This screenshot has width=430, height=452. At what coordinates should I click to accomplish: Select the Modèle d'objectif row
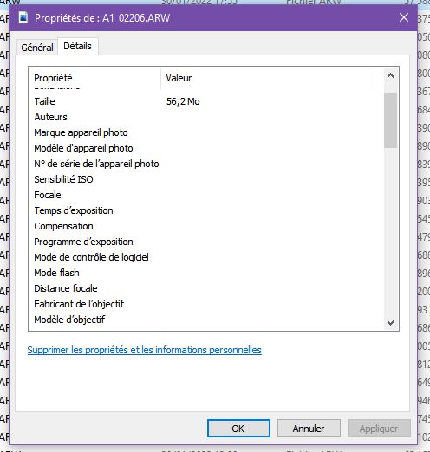(206, 320)
